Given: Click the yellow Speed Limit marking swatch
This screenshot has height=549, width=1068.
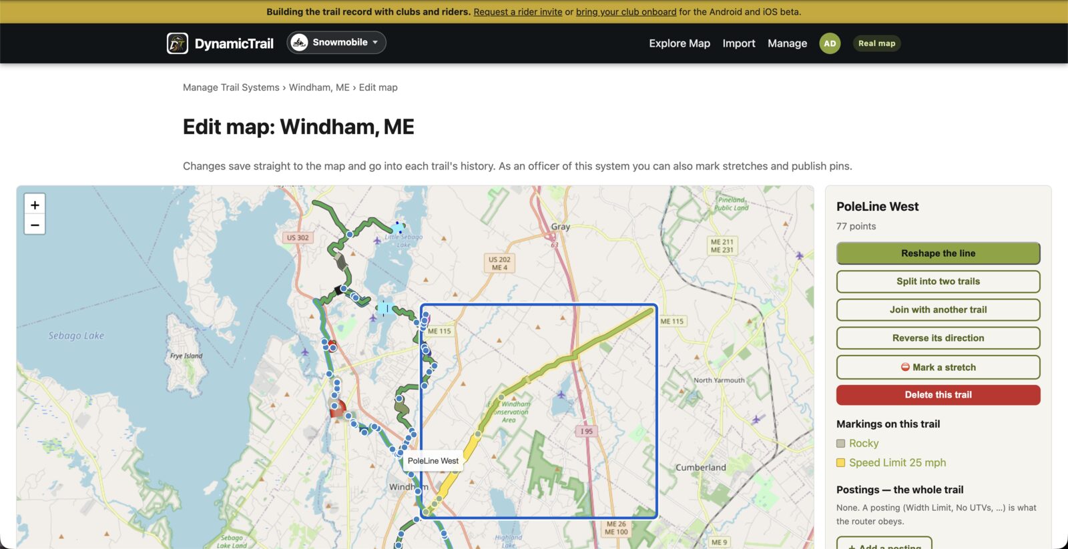Looking at the screenshot, I should pos(840,463).
